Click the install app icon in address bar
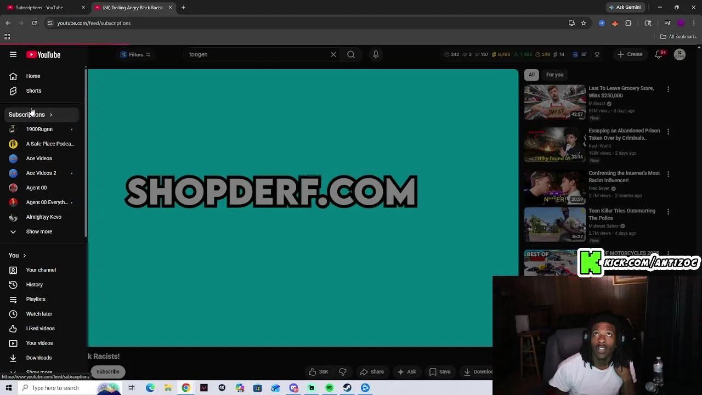 pos(571,23)
